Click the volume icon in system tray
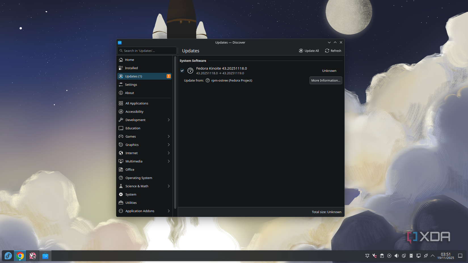Image resolution: width=468 pixels, height=263 pixels. click(396, 256)
